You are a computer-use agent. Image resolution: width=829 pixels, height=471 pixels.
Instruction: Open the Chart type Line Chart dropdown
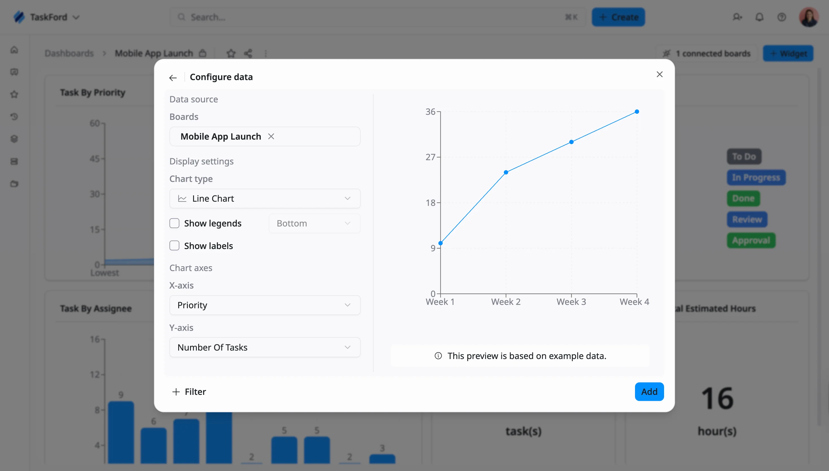[x=265, y=199]
